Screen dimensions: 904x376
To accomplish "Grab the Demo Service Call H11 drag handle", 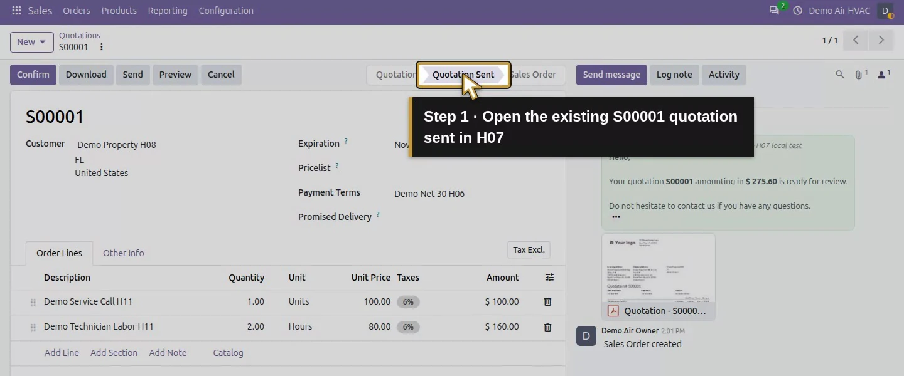I will pyautogui.click(x=33, y=303).
